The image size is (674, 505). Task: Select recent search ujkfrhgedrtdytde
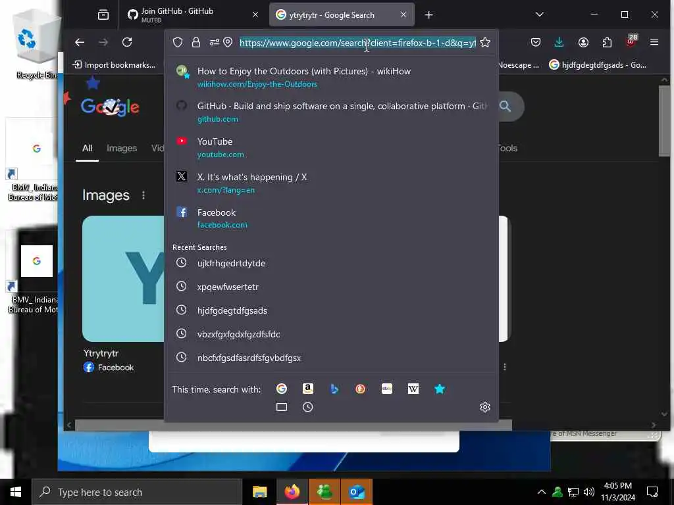click(x=332, y=263)
